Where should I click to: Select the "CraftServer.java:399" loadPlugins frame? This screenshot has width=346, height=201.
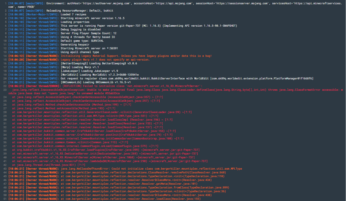(x=106, y=150)
